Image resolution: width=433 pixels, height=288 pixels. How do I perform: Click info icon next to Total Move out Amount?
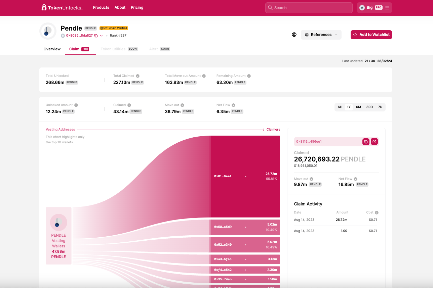click(204, 76)
